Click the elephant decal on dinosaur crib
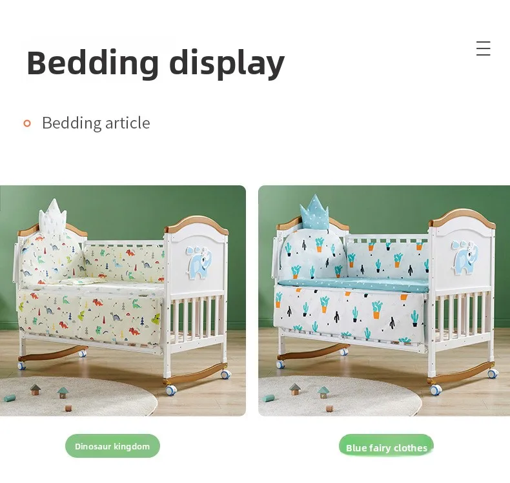This screenshot has width=510, height=483. [199, 262]
